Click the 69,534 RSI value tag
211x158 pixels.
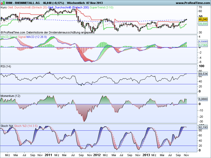203,74
